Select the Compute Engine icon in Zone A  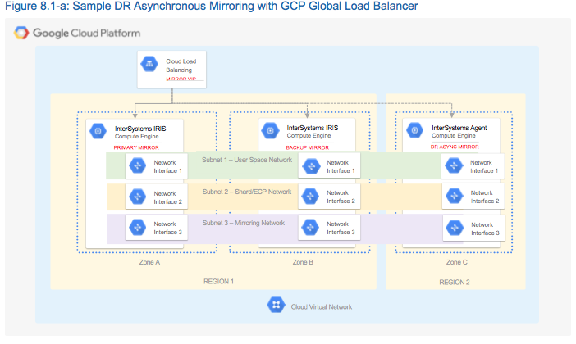[98, 130]
